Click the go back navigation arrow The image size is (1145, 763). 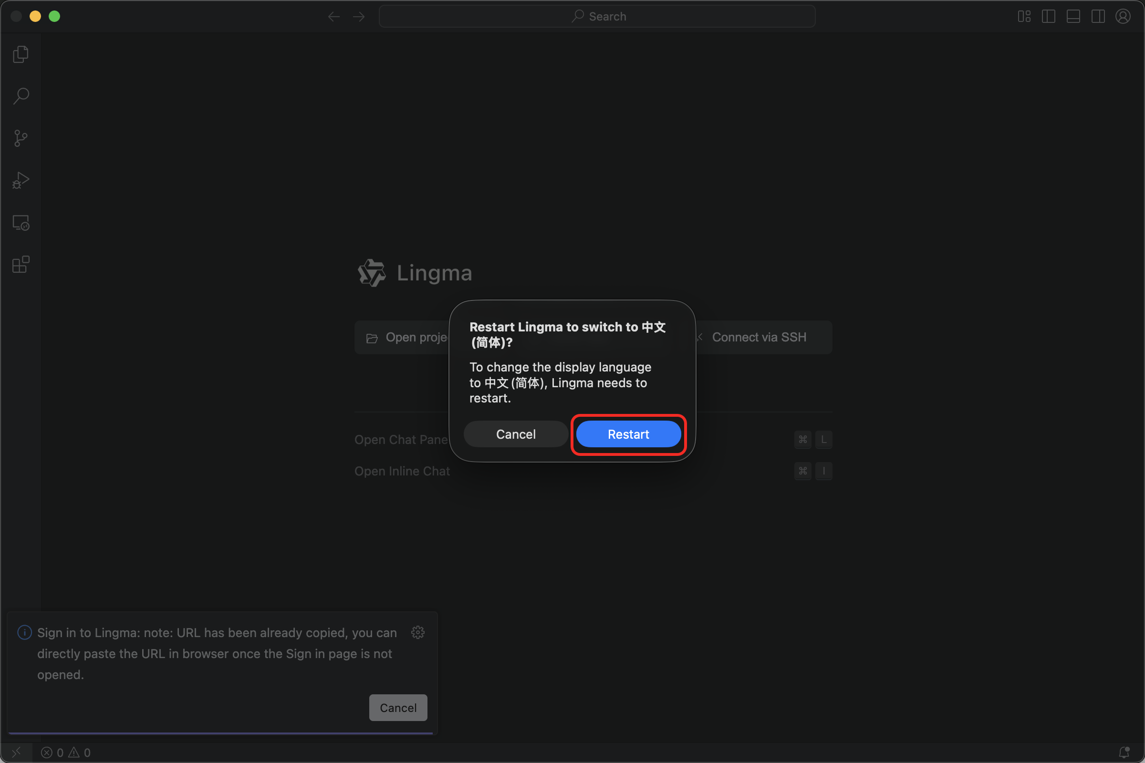pos(333,17)
